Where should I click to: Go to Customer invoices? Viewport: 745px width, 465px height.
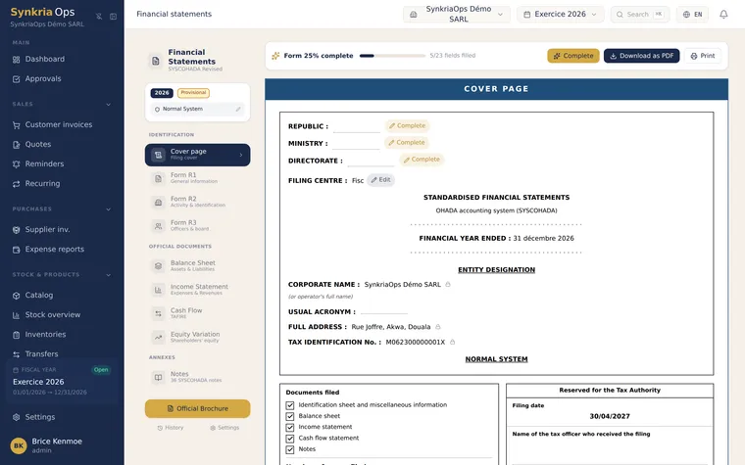point(59,124)
